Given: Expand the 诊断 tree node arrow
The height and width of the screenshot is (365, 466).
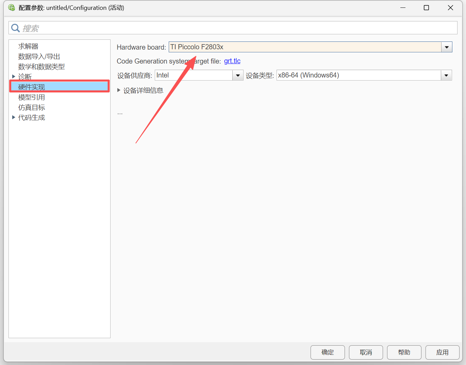Looking at the screenshot, I should point(14,76).
